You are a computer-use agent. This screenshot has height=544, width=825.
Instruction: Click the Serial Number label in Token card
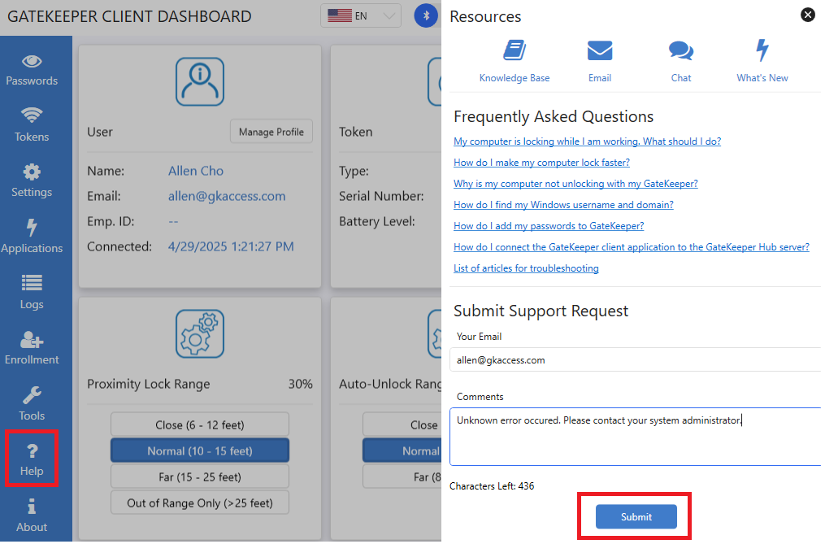(381, 196)
